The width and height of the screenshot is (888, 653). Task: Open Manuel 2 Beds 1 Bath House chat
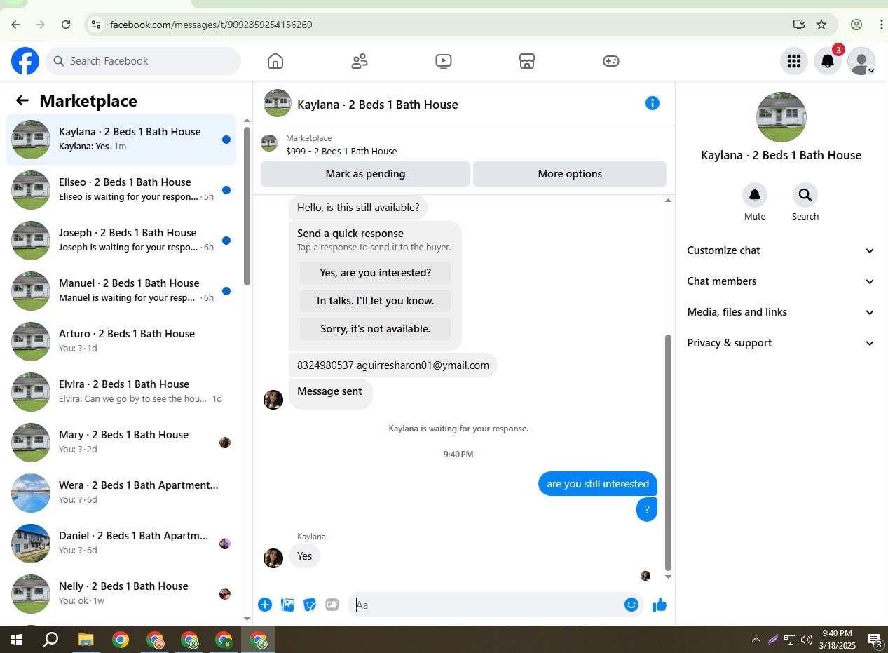point(121,291)
